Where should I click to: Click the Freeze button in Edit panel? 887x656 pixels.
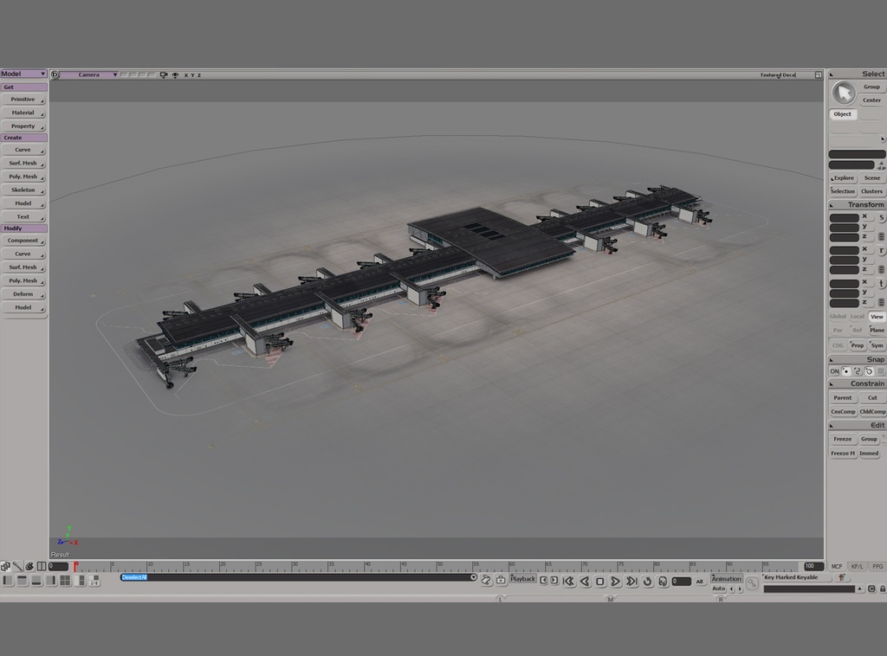(x=841, y=439)
